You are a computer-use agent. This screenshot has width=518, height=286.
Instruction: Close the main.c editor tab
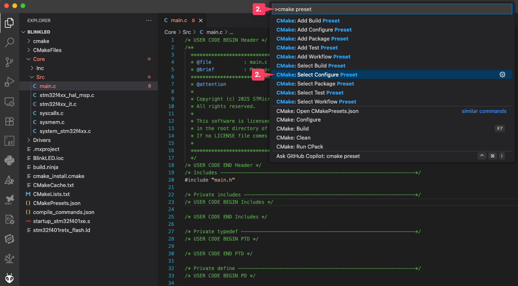(200, 20)
